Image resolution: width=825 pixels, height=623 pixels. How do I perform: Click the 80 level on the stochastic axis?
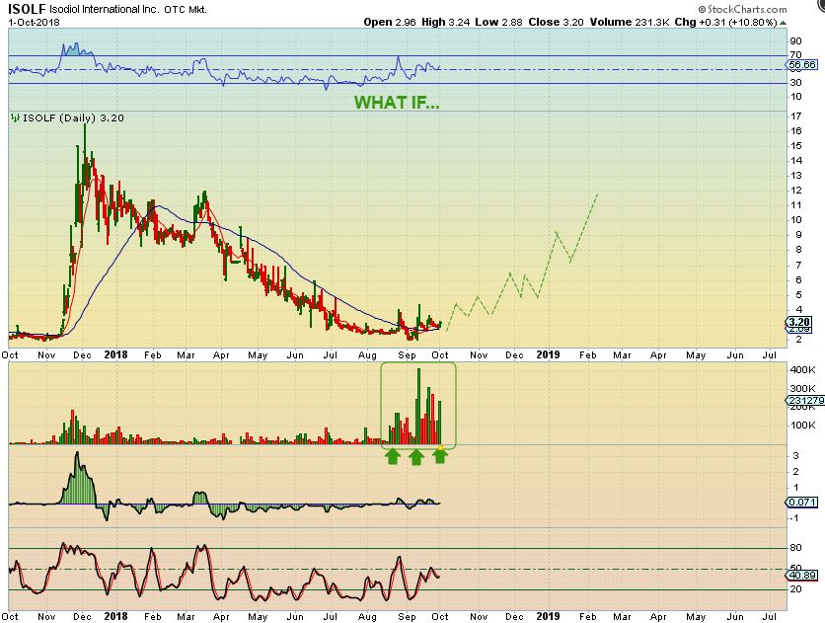[795, 548]
